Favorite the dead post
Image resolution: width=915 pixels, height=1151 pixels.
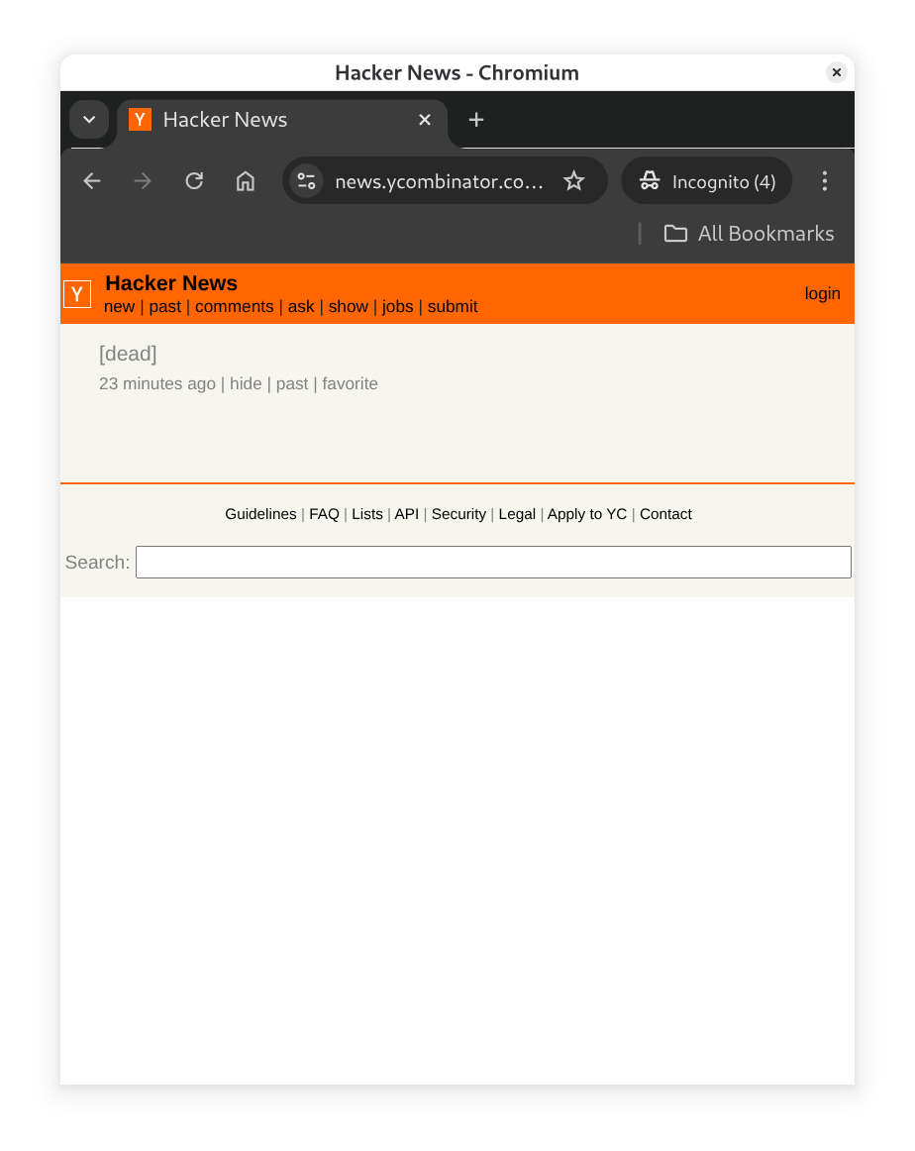pyautogui.click(x=350, y=383)
